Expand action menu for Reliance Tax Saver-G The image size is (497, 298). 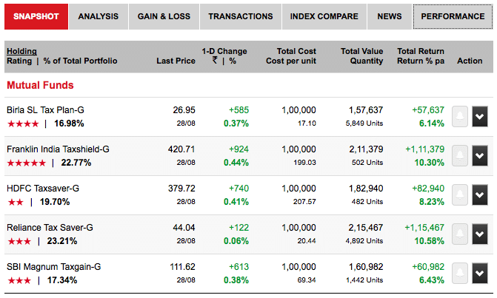(x=480, y=234)
